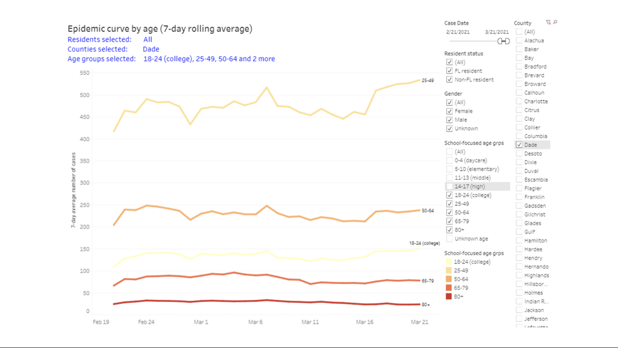Uncheck Female under Gender

tap(449, 111)
